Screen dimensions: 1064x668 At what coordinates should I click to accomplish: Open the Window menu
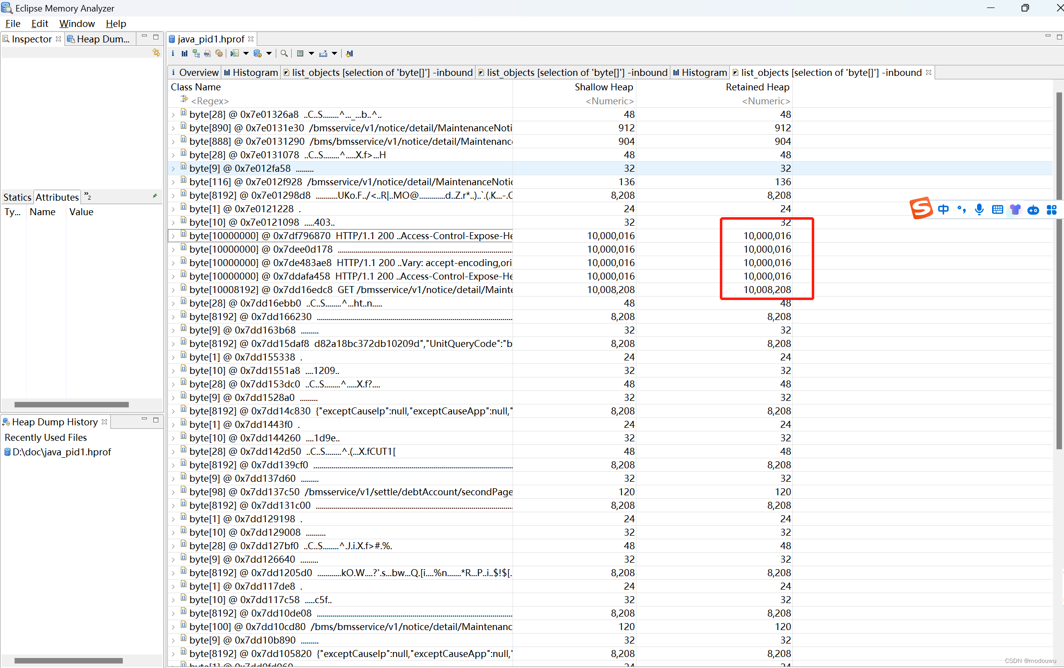click(76, 23)
